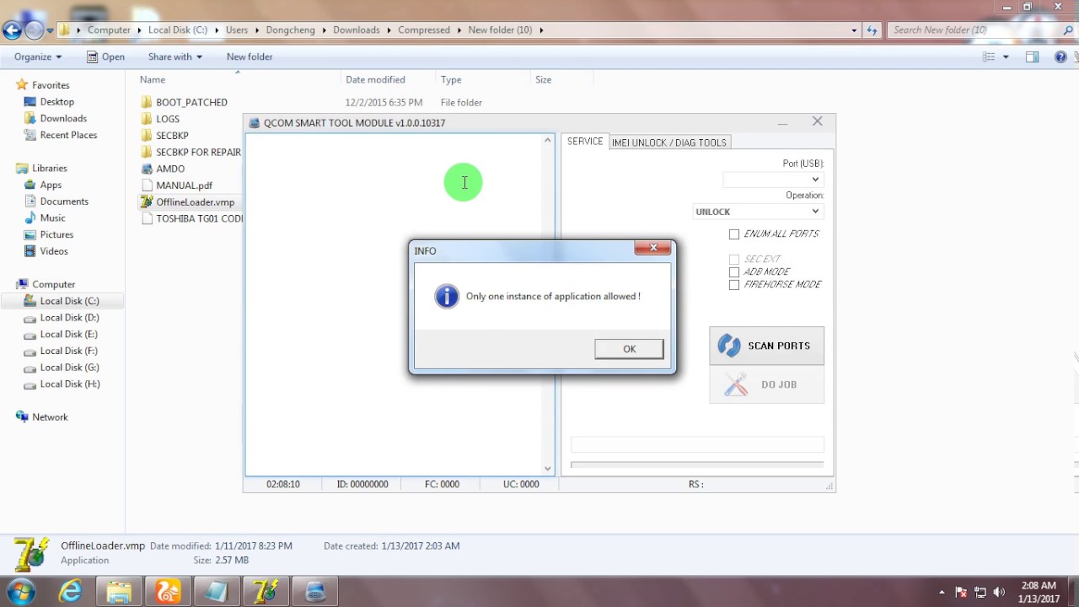Select the TOSHIBA TG01 file icon
1079x607 pixels.
(148, 218)
